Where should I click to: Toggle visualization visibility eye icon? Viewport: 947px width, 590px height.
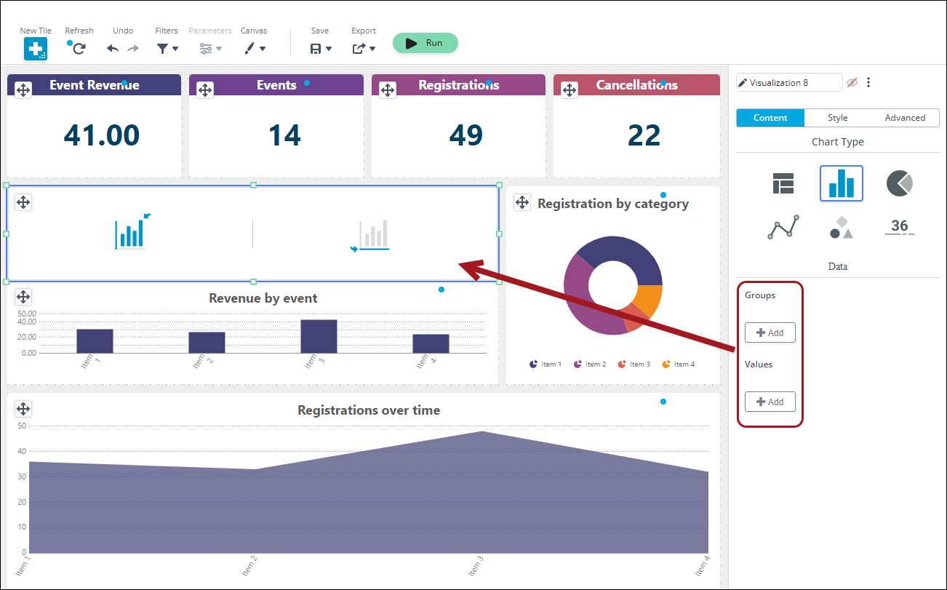point(852,83)
